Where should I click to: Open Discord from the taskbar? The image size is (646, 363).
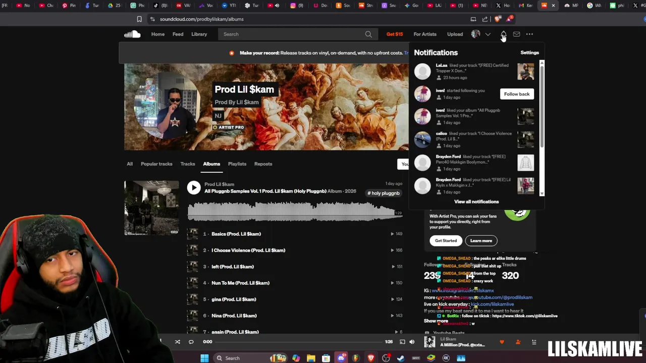coord(341,358)
